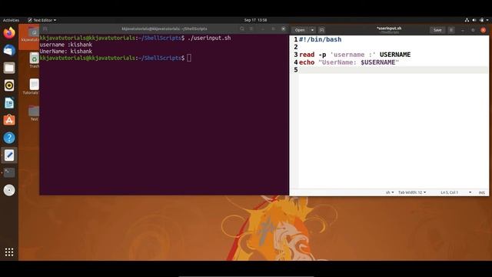Switch to Text Editor via dock icon
Image resolution: width=492 pixels, height=277 pixels.
(x=9, y=155)
